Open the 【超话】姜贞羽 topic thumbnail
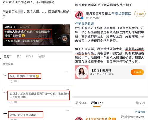Image resolution: width=148 pixels, height=120 pixels. coord(82,72)
